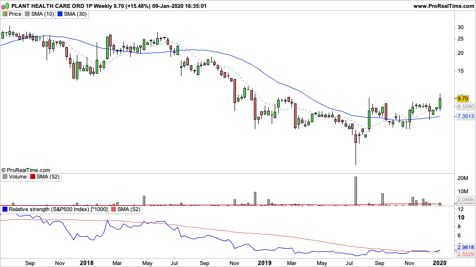Click the 2020 label on time axis

(x=440, y=263)
